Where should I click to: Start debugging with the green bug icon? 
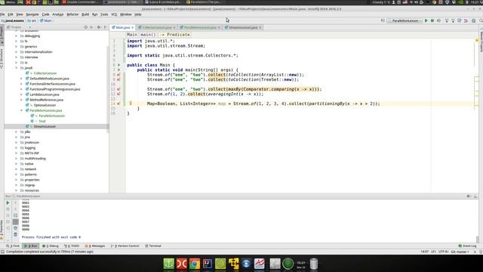coord(432,20)
